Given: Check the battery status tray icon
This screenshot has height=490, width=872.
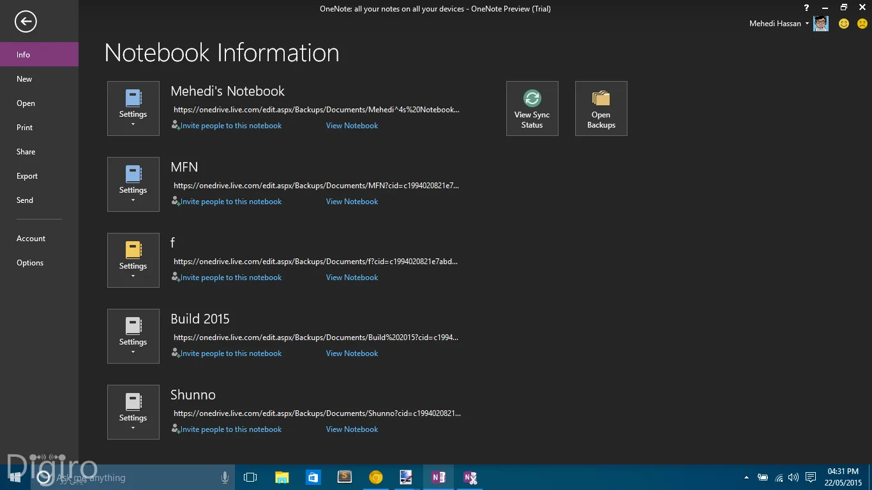Looking at the screenshot, I should 763,477.
